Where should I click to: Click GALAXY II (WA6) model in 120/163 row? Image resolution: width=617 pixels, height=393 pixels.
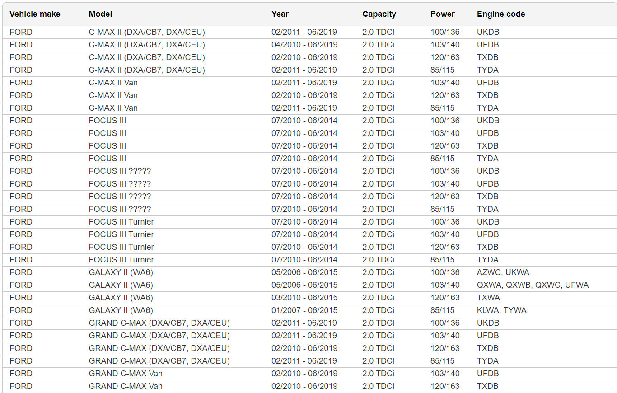[121, 298]
